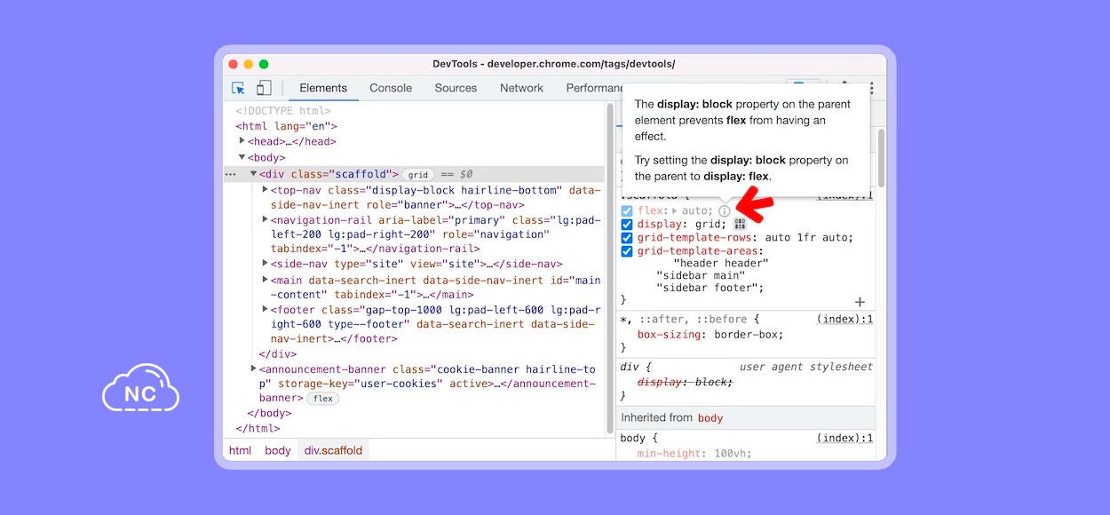This screenshot has height=515, width=1110.
Task: Click the body { selector text
Action: (x=638, y=439)
